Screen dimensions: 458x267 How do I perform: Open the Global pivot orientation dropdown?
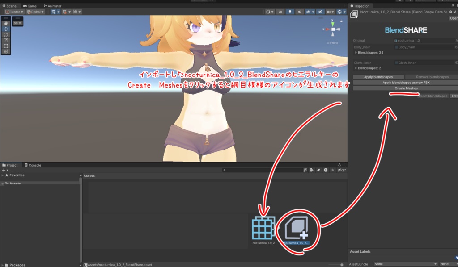35,12
